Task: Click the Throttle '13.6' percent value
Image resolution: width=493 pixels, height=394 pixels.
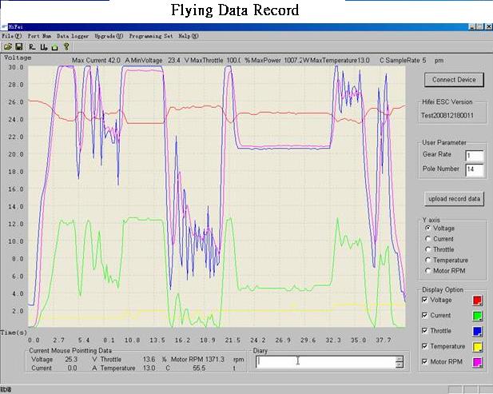Action: click(149, 359)
